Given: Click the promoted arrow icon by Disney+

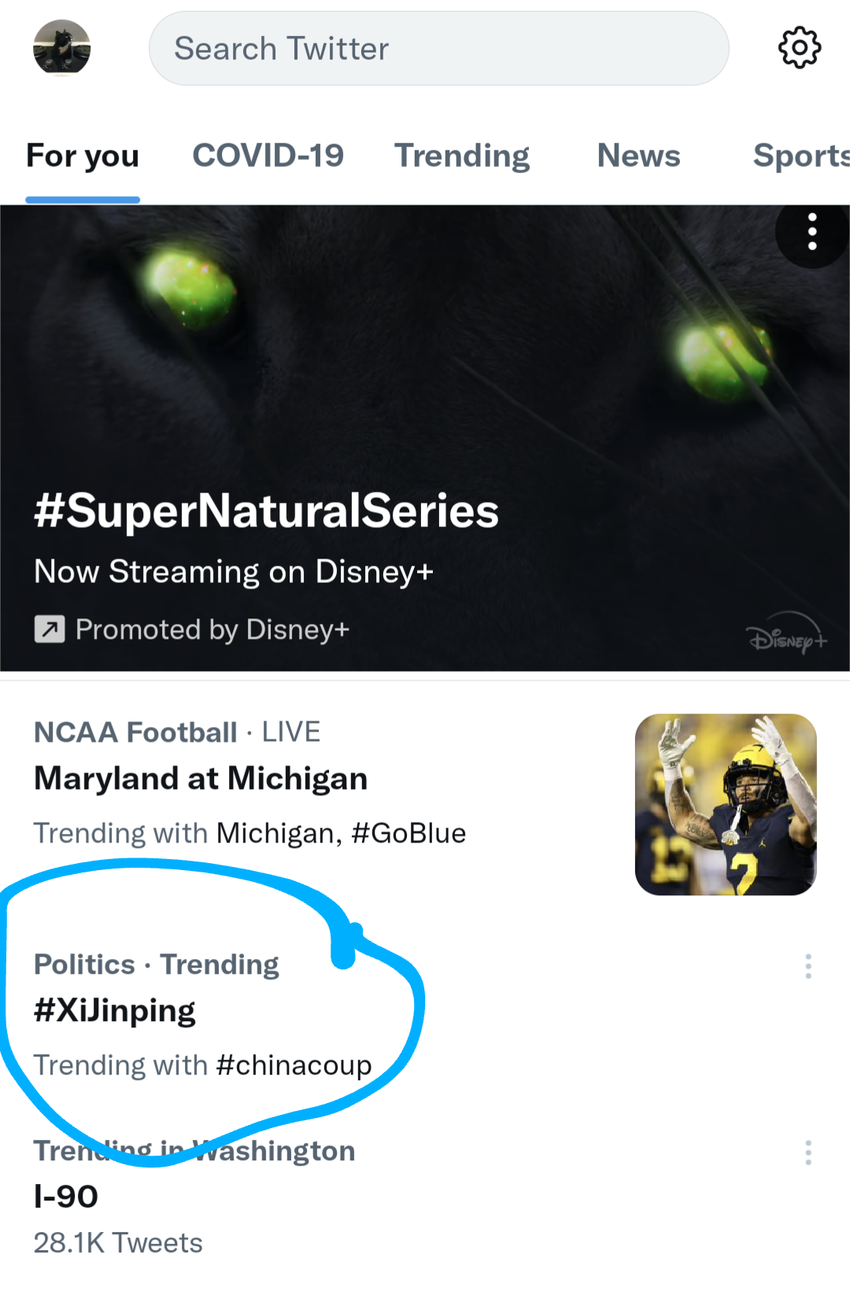Looking at the screenshot, I should coord(50,629).
